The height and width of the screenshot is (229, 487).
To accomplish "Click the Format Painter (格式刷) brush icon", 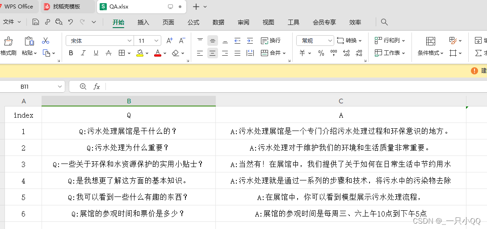I will pos(8,41).
